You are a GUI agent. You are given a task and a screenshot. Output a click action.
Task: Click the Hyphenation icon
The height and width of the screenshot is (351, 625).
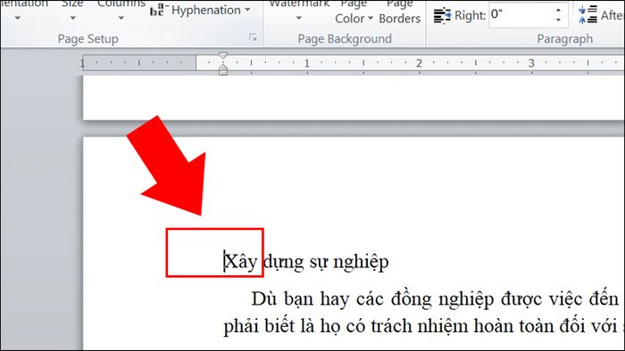pos(157,10)
